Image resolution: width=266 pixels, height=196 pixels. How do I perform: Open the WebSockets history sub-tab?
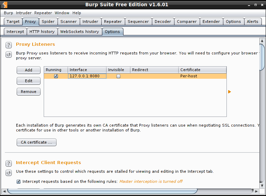point(79,32)
